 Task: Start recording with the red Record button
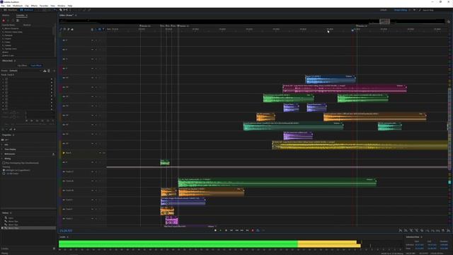[x=253, y=230]
